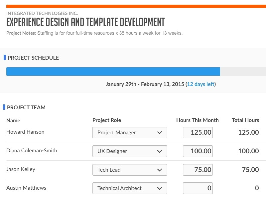Image resolution: width=266 pixels, height=200 pixels.
Task: Click the blue icon beside PROJECT TEAM
Action: point(5,107)
